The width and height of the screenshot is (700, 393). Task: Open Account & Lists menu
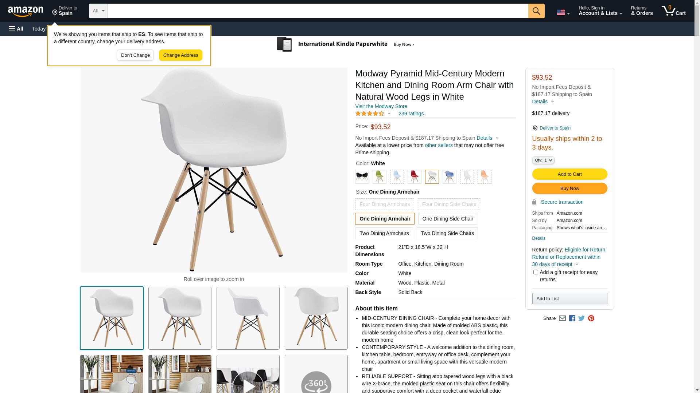600,11
